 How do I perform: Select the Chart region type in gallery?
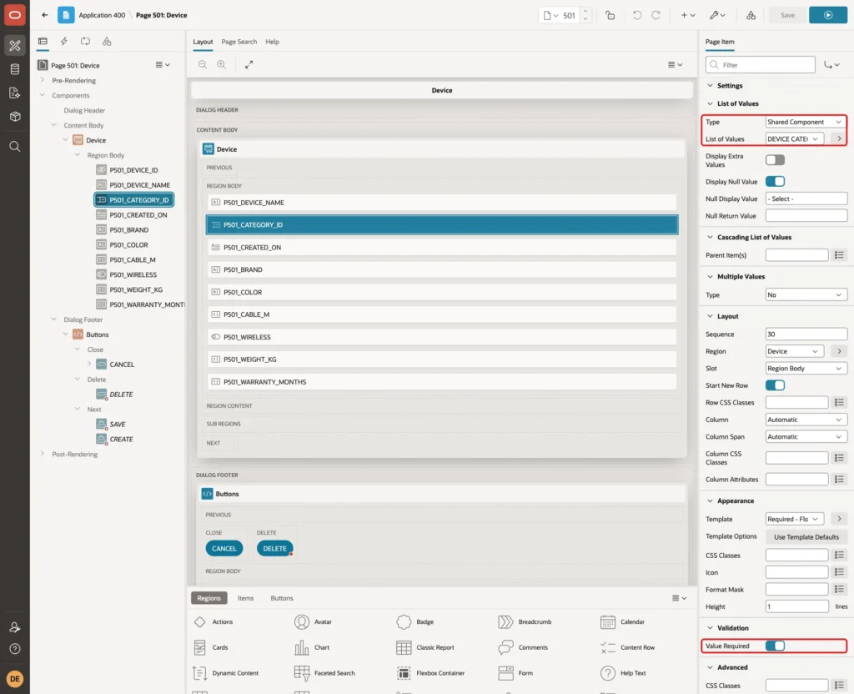pyautogui.click(x=312, y=647)
